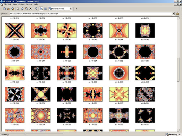This screenshot has width=182, height=136.
Task: Click the scroll down arrow of thumbnail pane
Action: tap(178, 130)
